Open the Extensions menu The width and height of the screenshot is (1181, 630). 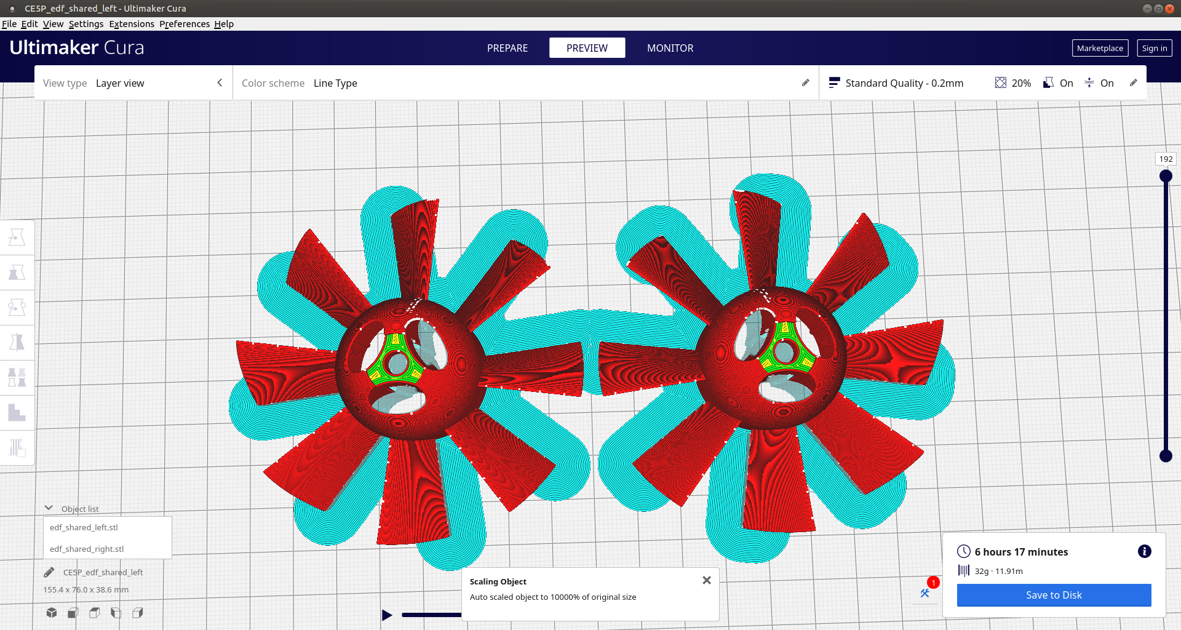click(x=132, y=24)
